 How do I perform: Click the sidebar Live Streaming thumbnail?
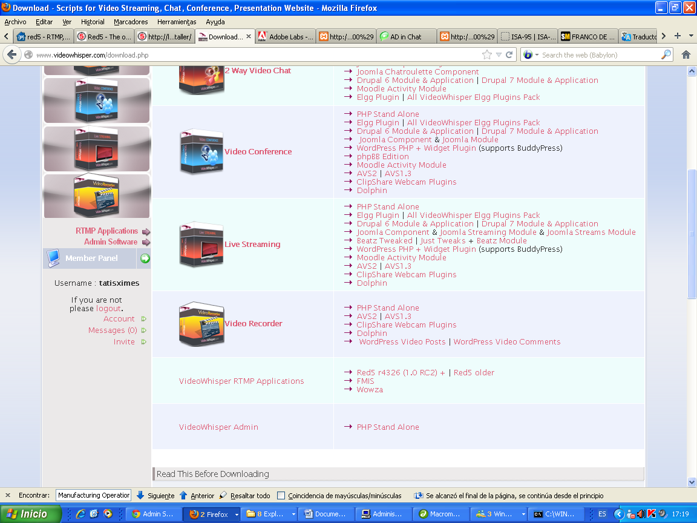pos(97,148)
